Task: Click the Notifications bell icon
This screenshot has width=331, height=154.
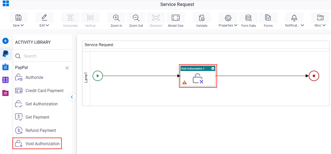Action: coord(294,18)
